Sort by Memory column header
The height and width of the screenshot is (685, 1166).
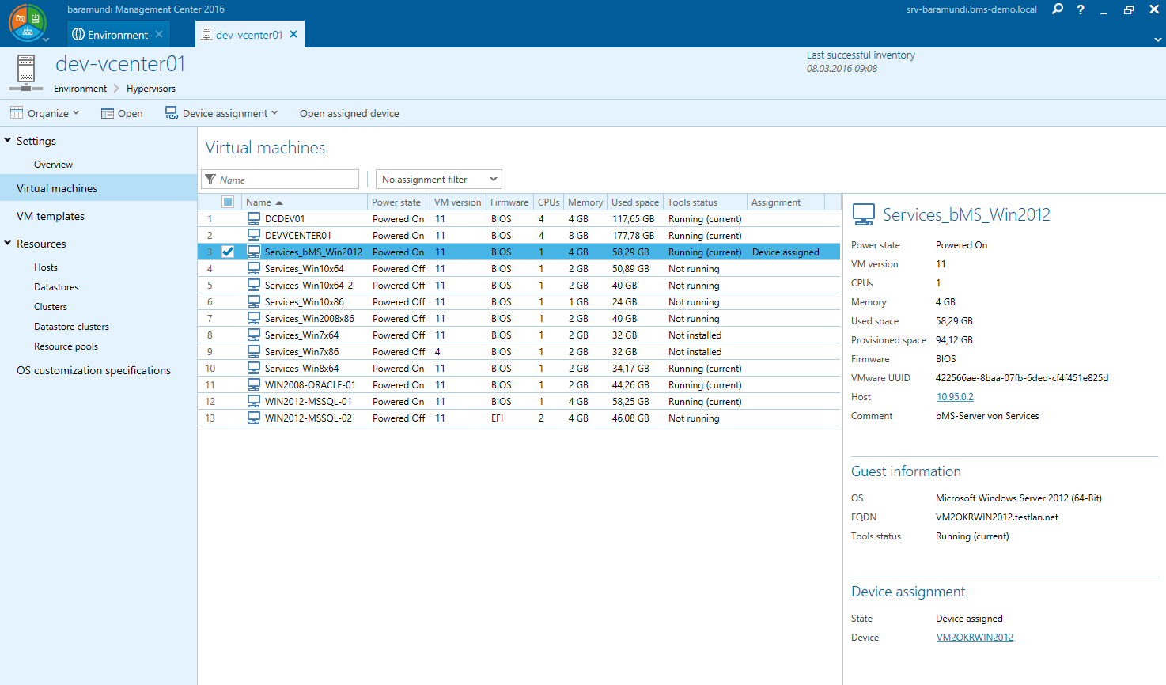click(585, 202)
